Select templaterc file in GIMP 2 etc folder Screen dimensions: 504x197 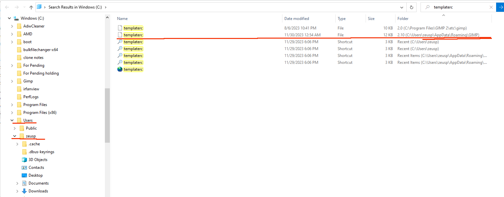133,28
